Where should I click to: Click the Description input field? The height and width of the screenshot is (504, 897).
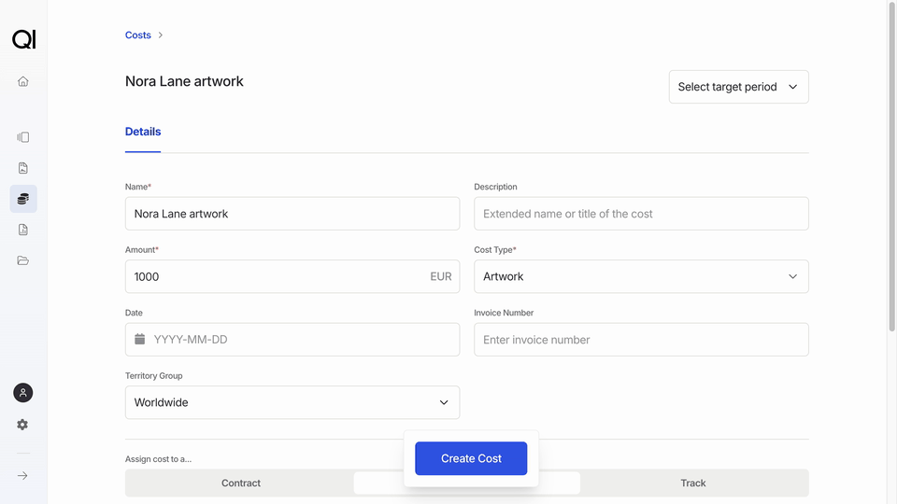coord(641,214)
